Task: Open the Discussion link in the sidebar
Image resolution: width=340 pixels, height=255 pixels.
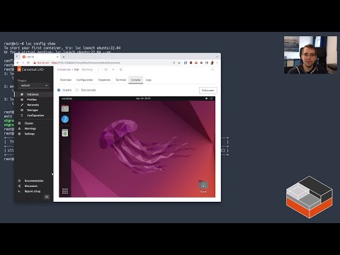Action: click(x=31, y=186)
